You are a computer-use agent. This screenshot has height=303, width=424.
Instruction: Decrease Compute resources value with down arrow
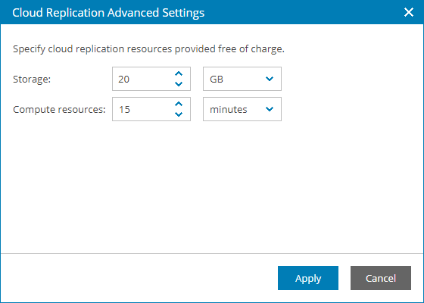point(179,114)
